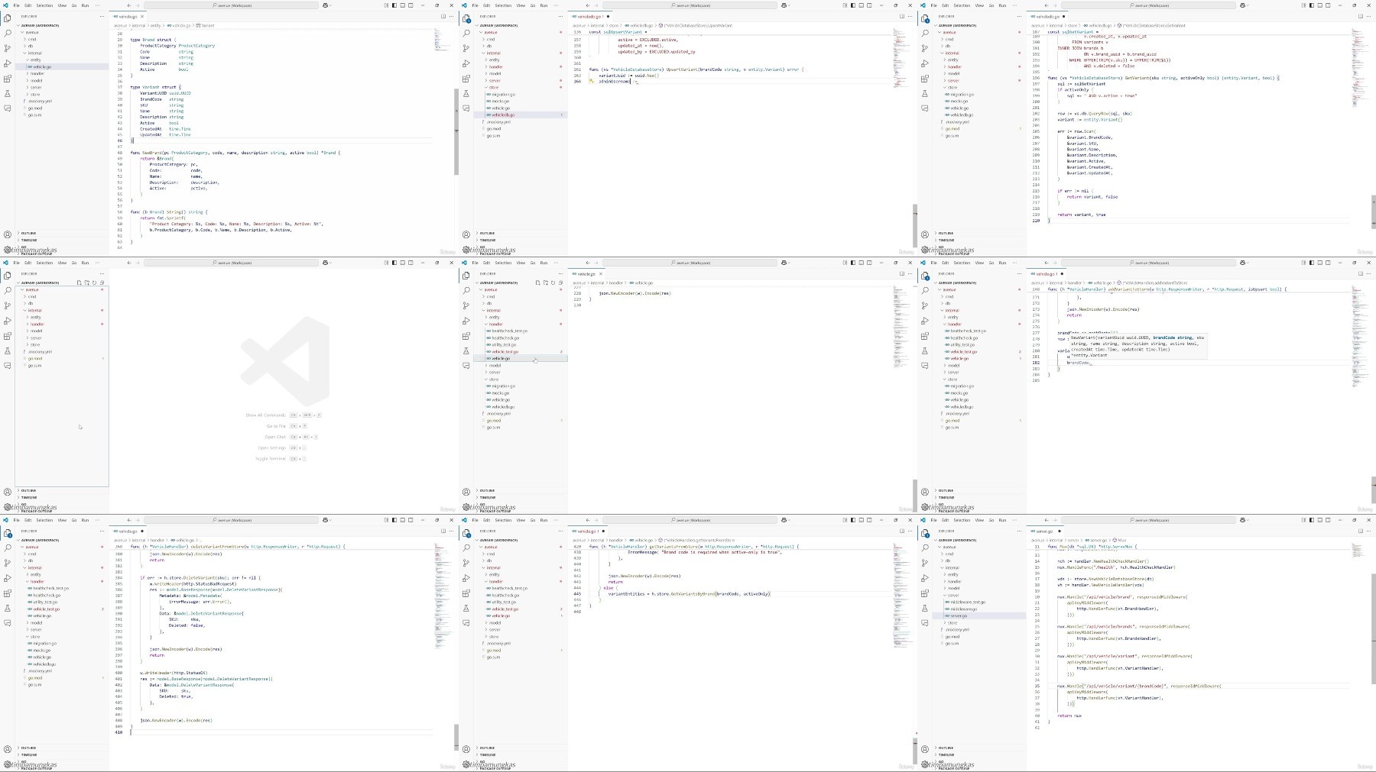Image resolution: width=1376 pixels, height=772 pixels.
Task: Open Run and Debug in the empty-editor window
Action: pos(8,321)
